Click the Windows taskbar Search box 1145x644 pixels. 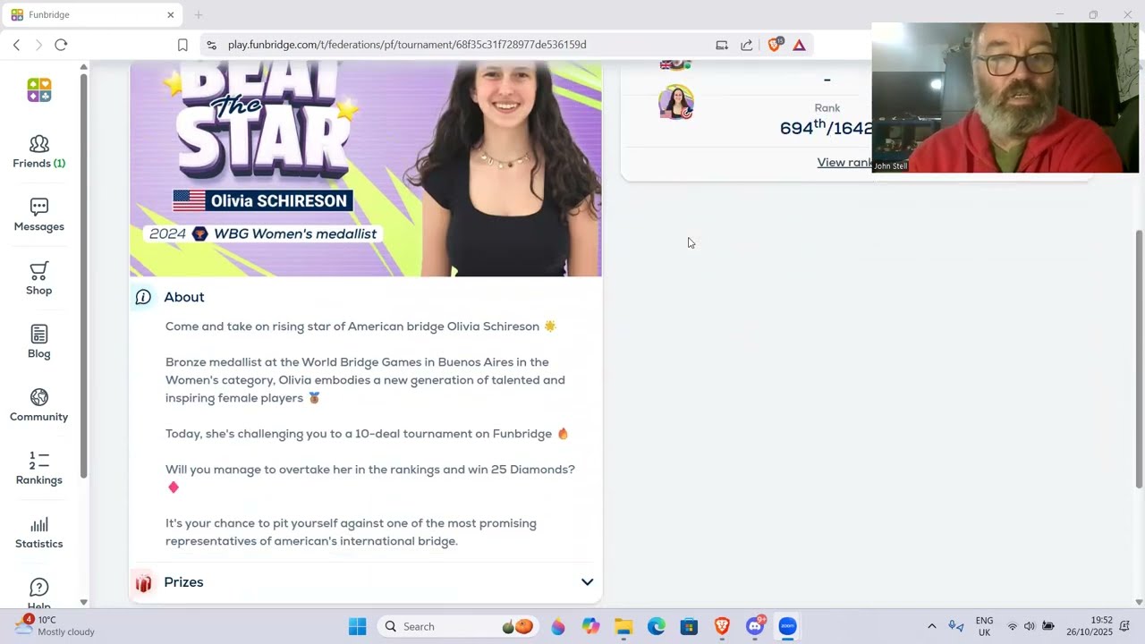point(457,626)
